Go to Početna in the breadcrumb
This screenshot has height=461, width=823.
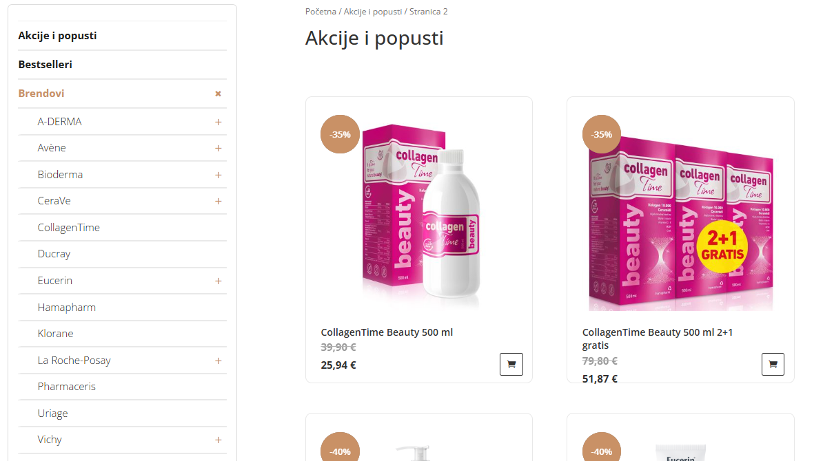pyautogui.click(x=321, y=12)
